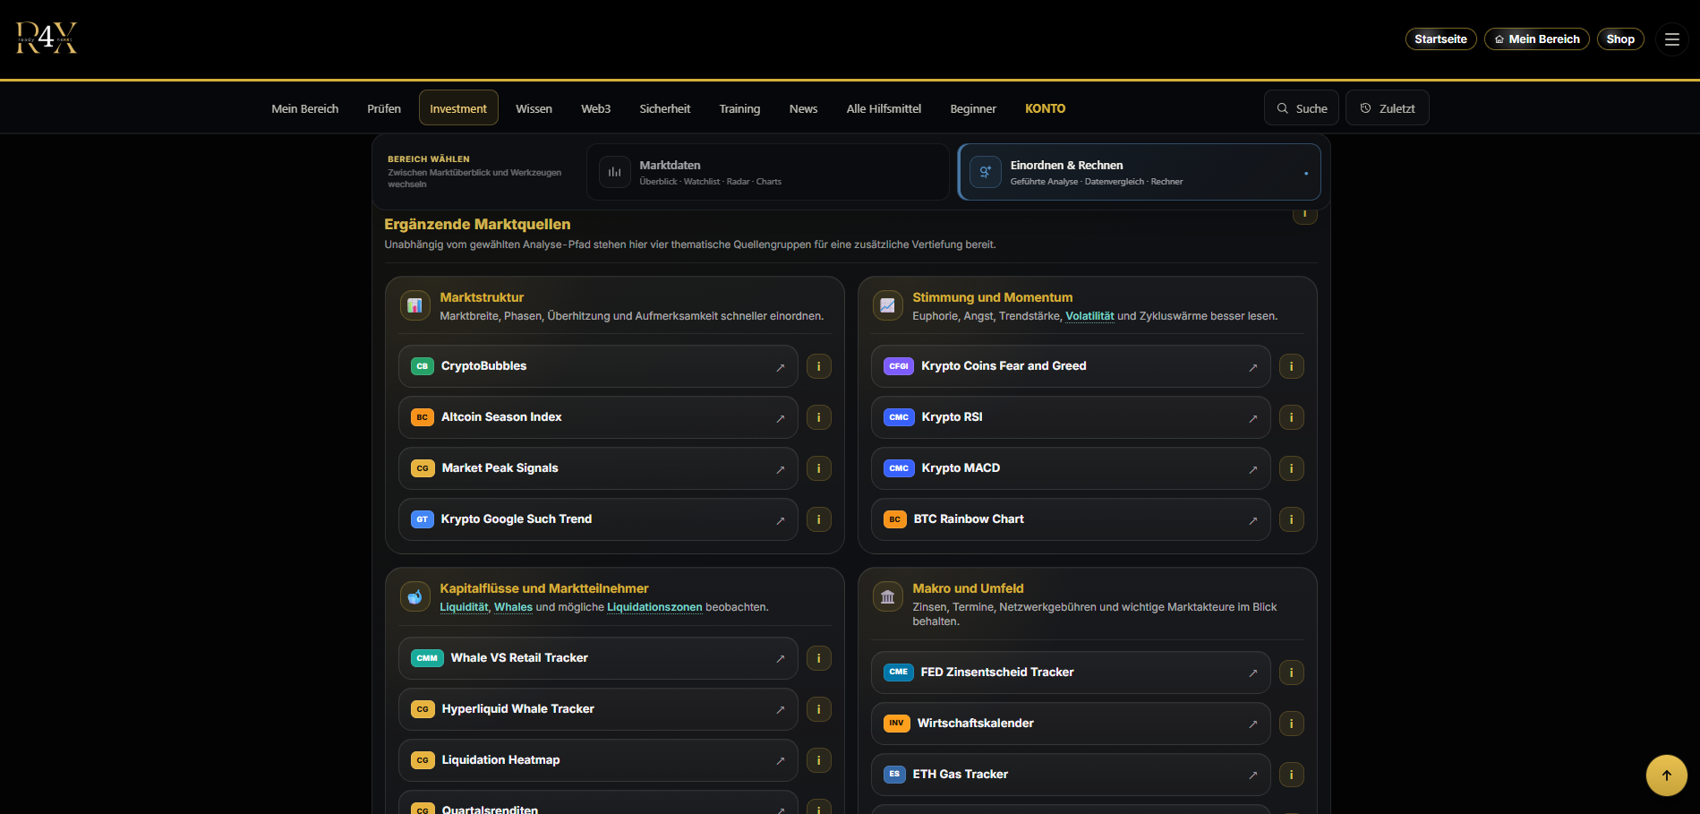This screenshot has height=814, width=1700.
Task: Click the Liquidationszonen glossary term
Action: (x=654, y=607)
